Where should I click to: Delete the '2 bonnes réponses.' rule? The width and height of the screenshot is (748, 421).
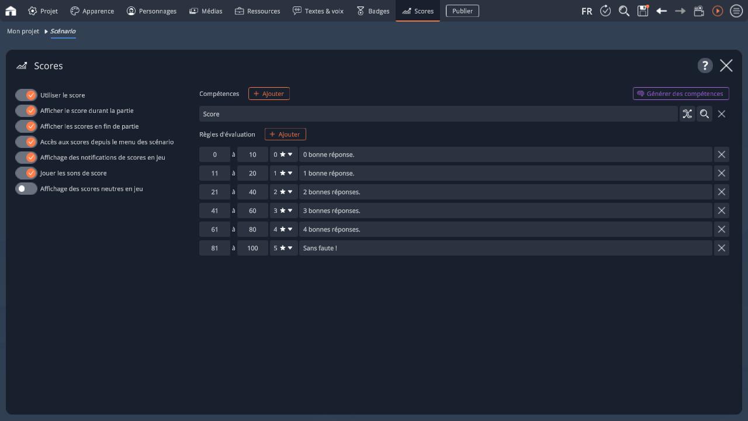tap(722, 192)
